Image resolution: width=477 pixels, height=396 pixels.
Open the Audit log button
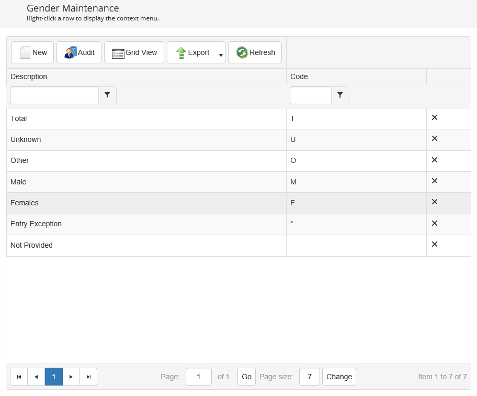79,52
